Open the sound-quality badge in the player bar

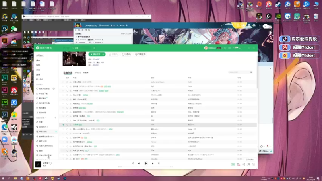click(233, 165)
